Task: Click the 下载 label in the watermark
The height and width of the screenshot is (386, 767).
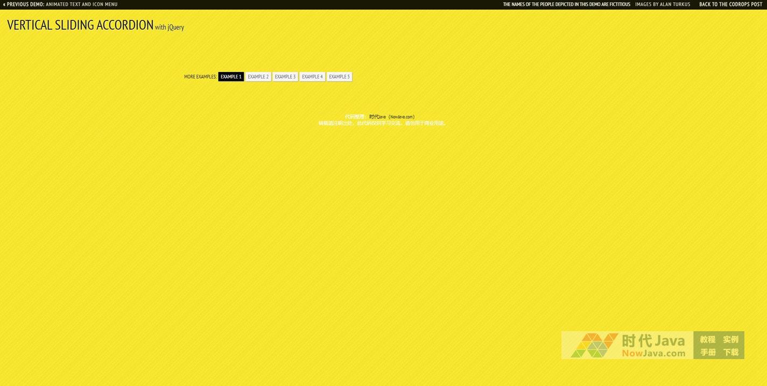Action: click(x=730, y=352)
